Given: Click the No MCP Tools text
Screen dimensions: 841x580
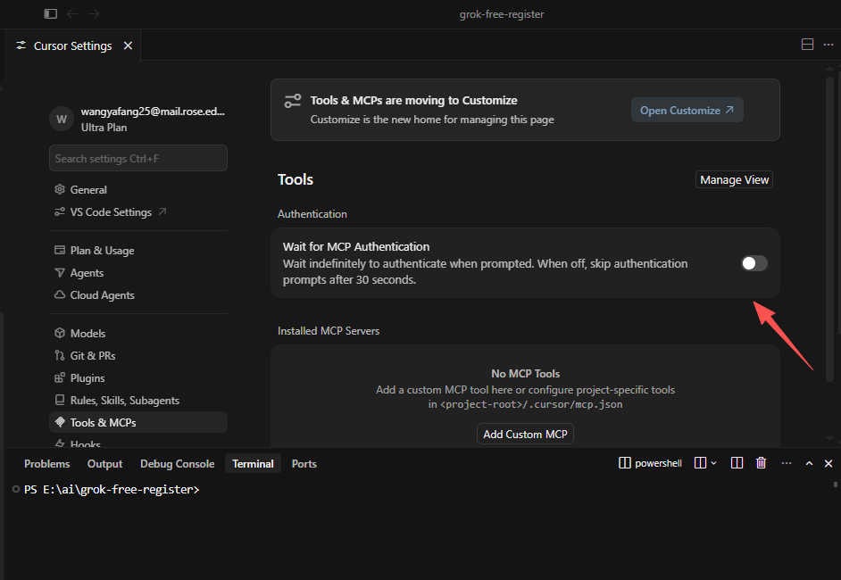Looking at the screenshot, I should (526, 374).
